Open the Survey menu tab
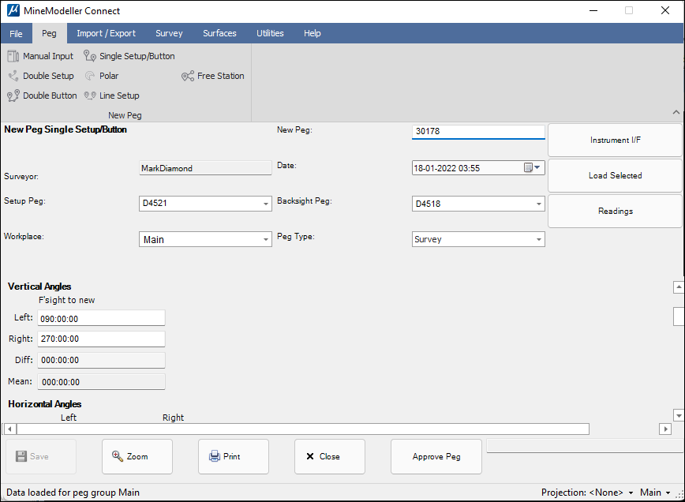The width and height of the screenshot is (685, 502). tap(169, 33)
